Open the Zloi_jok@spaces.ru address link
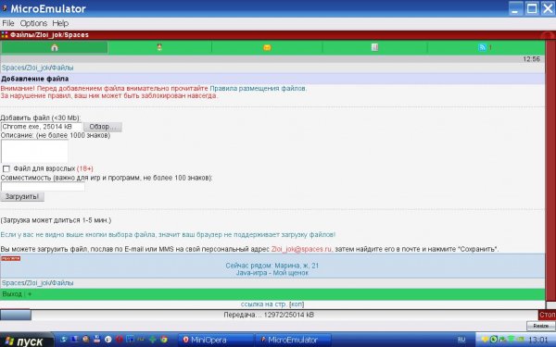556x347 pixels. 301,249
